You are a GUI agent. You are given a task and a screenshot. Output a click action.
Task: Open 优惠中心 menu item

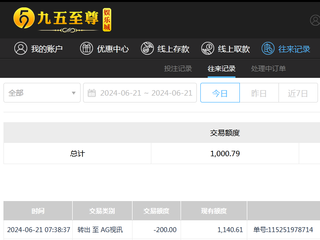[104, 49]
